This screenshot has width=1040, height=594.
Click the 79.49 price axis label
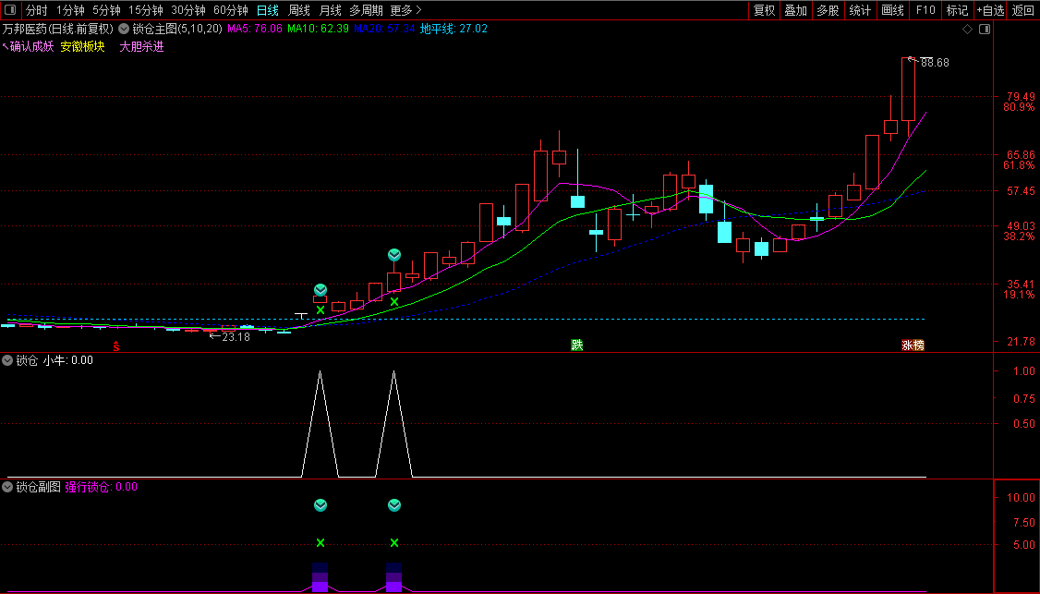(x=1020, y=97)
